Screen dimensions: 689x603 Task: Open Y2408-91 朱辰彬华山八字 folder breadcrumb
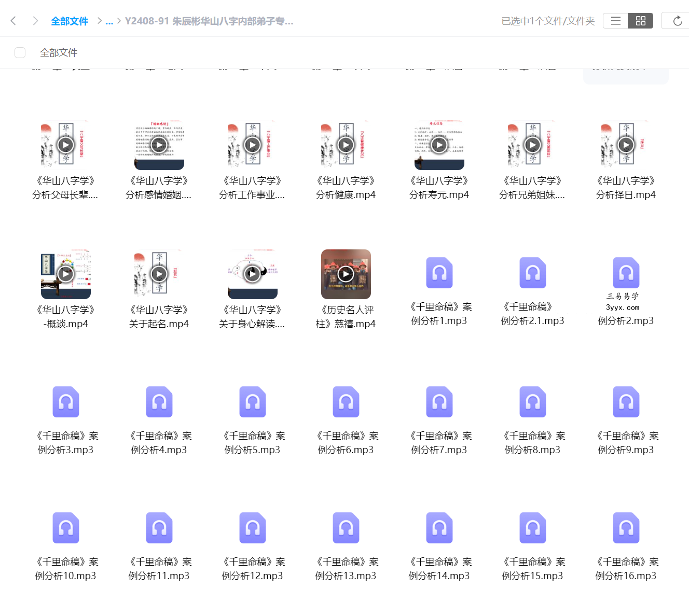[209, 21]
